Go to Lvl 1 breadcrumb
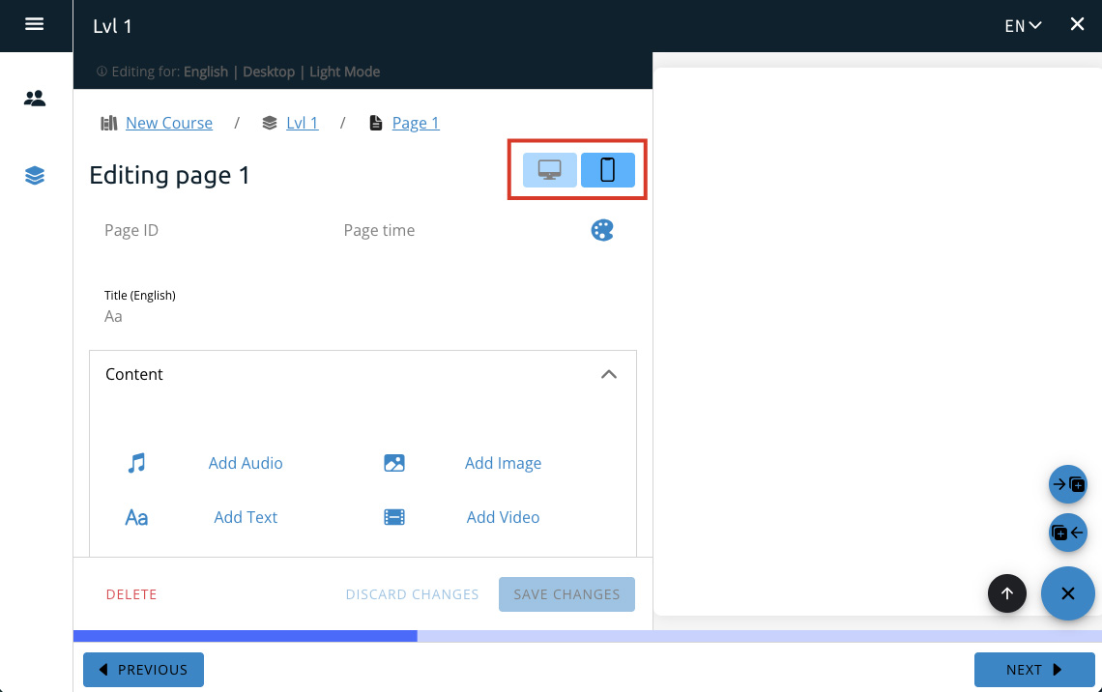 pyautogui.click(x=302, y=123)
